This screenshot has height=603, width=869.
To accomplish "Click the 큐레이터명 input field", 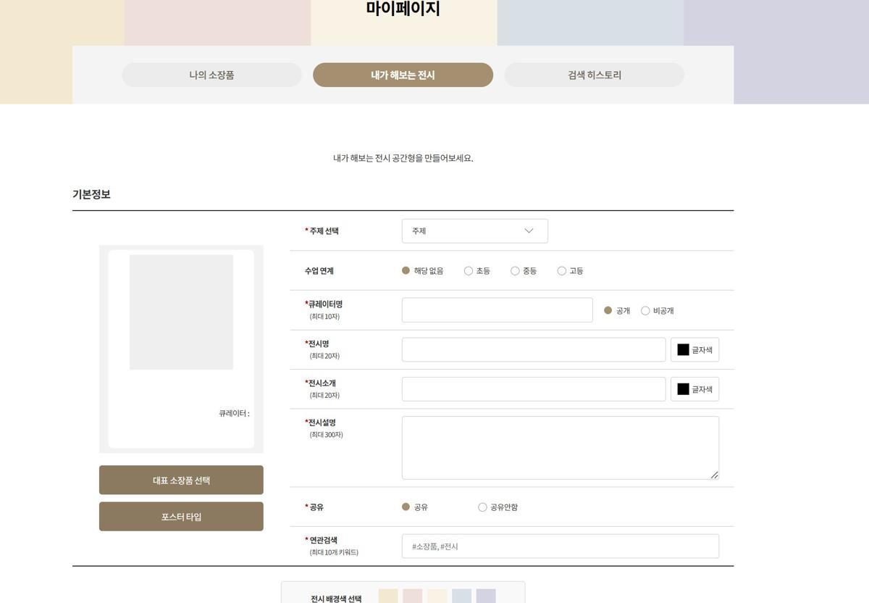I will click(x=497, y=310).
